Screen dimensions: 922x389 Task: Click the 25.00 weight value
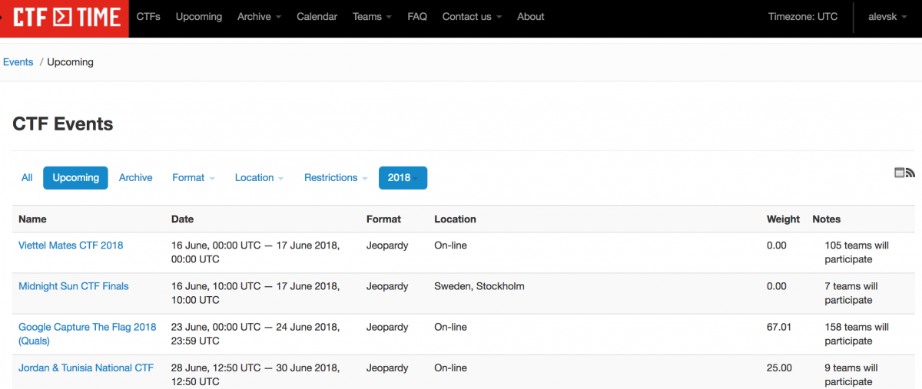(779, 368)
